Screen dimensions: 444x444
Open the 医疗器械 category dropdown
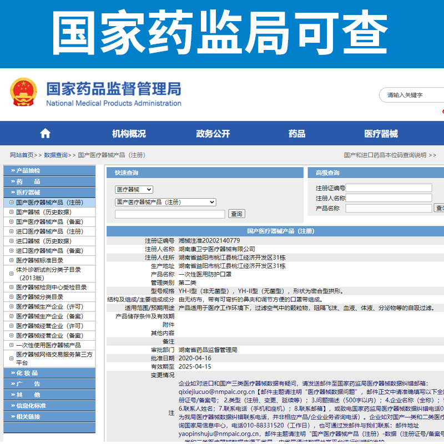[134, 189]
